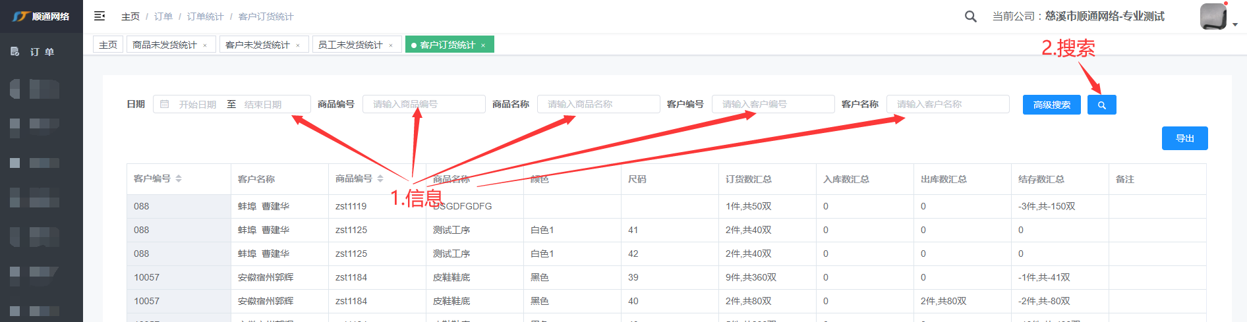The width and height of the screenshot is (1247, 322).
Task: Sort the table by 客户编号 column
Action: click(x=179, y=179)
